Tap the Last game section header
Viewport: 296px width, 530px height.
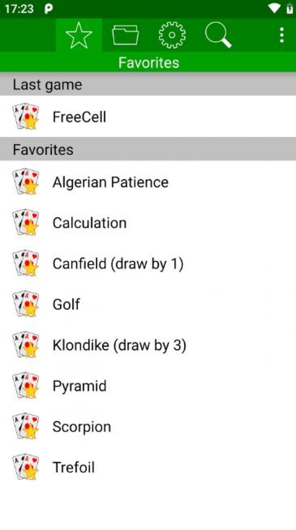[47, 85]
